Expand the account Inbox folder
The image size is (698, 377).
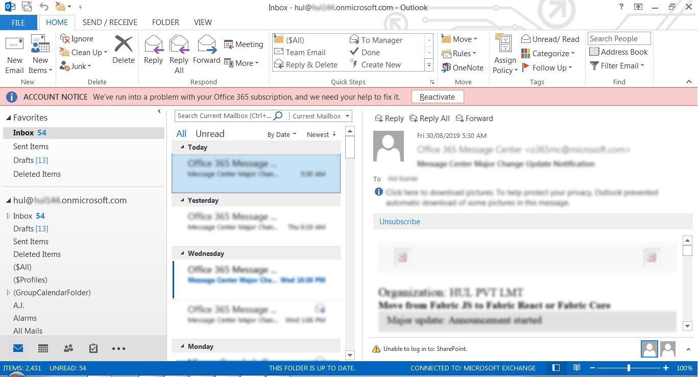click(8, 216)
